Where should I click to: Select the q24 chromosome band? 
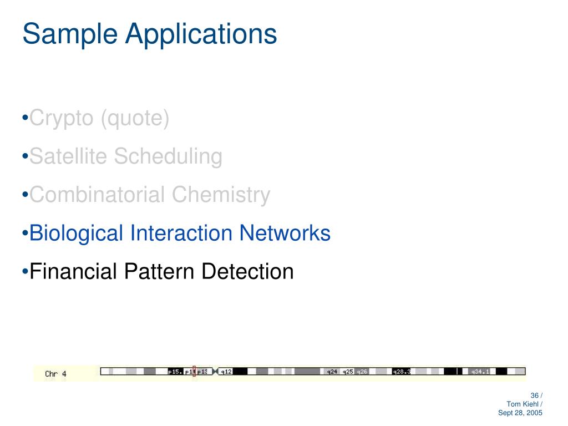click(x=332, y=372)
